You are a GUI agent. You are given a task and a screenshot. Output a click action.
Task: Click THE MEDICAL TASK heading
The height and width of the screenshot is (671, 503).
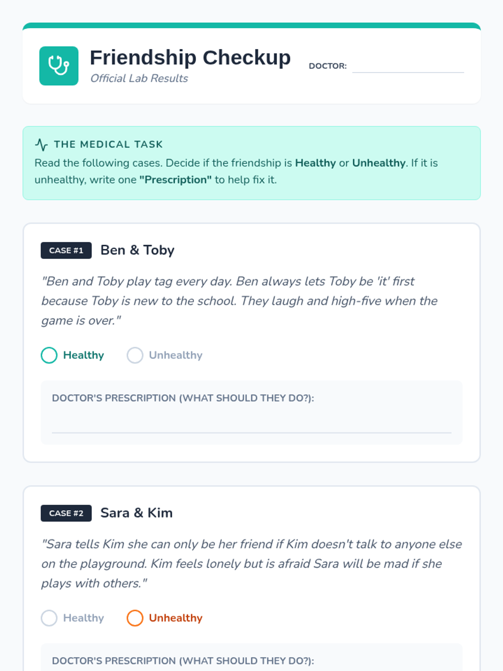click(x=108, y=144)
